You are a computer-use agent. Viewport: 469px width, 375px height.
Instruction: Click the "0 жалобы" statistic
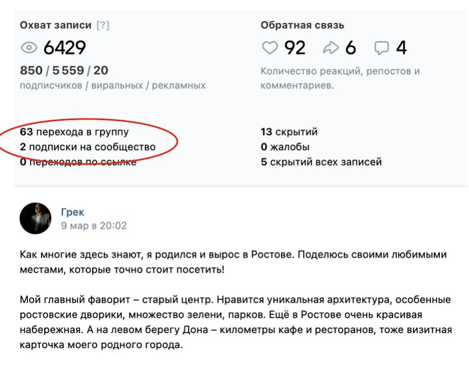[x=285, y=147]
